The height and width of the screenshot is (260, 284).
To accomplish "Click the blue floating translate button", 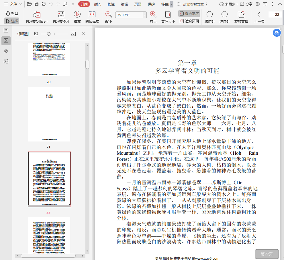I will click(277, 33).
